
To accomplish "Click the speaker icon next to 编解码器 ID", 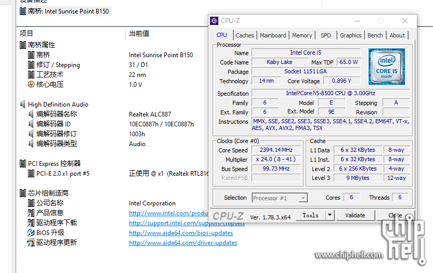I will click(x=31, y=124).
